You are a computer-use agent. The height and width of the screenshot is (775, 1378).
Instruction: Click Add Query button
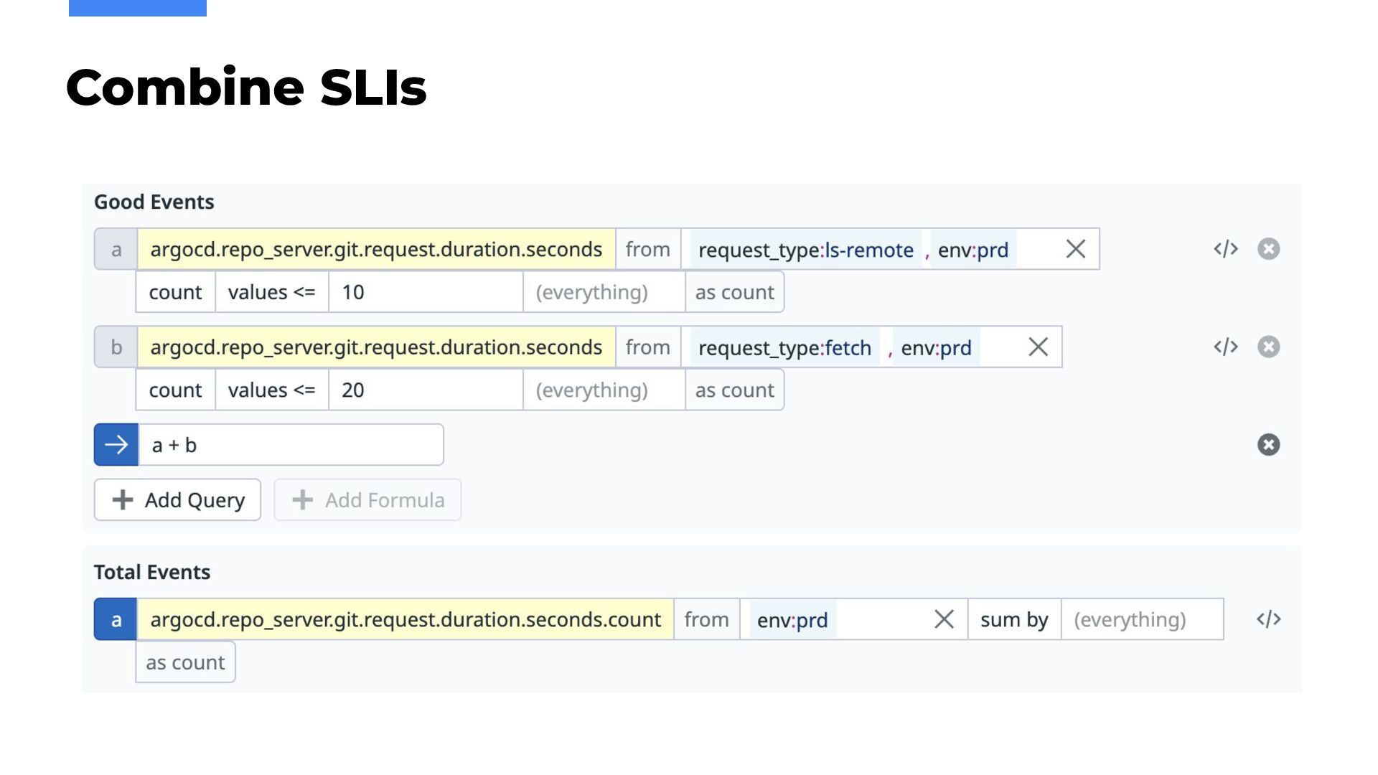[x=177, y=500]
